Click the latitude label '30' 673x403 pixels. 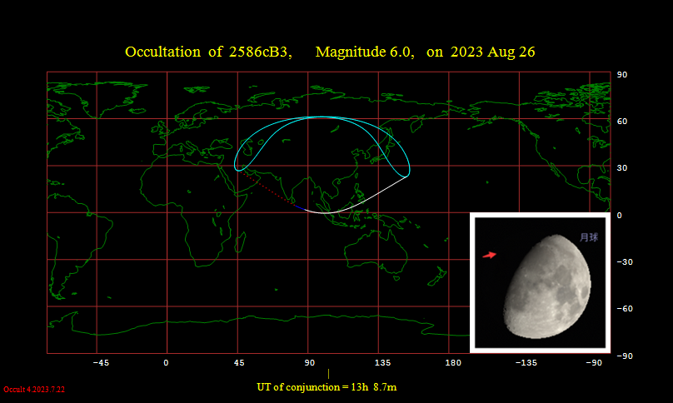(622, 168)
